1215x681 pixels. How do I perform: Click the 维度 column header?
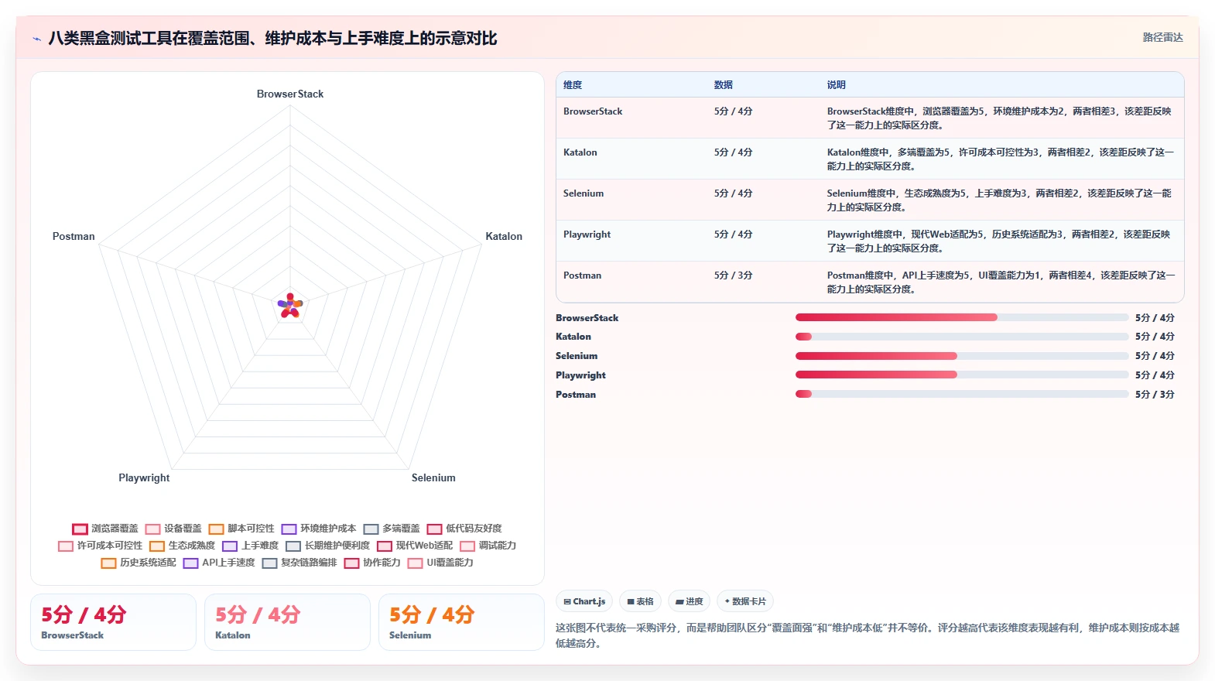(x=573, y=85)
